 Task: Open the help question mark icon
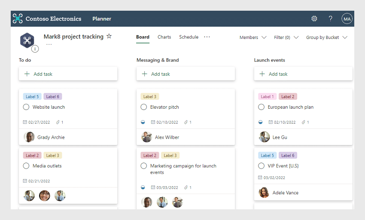330,18
